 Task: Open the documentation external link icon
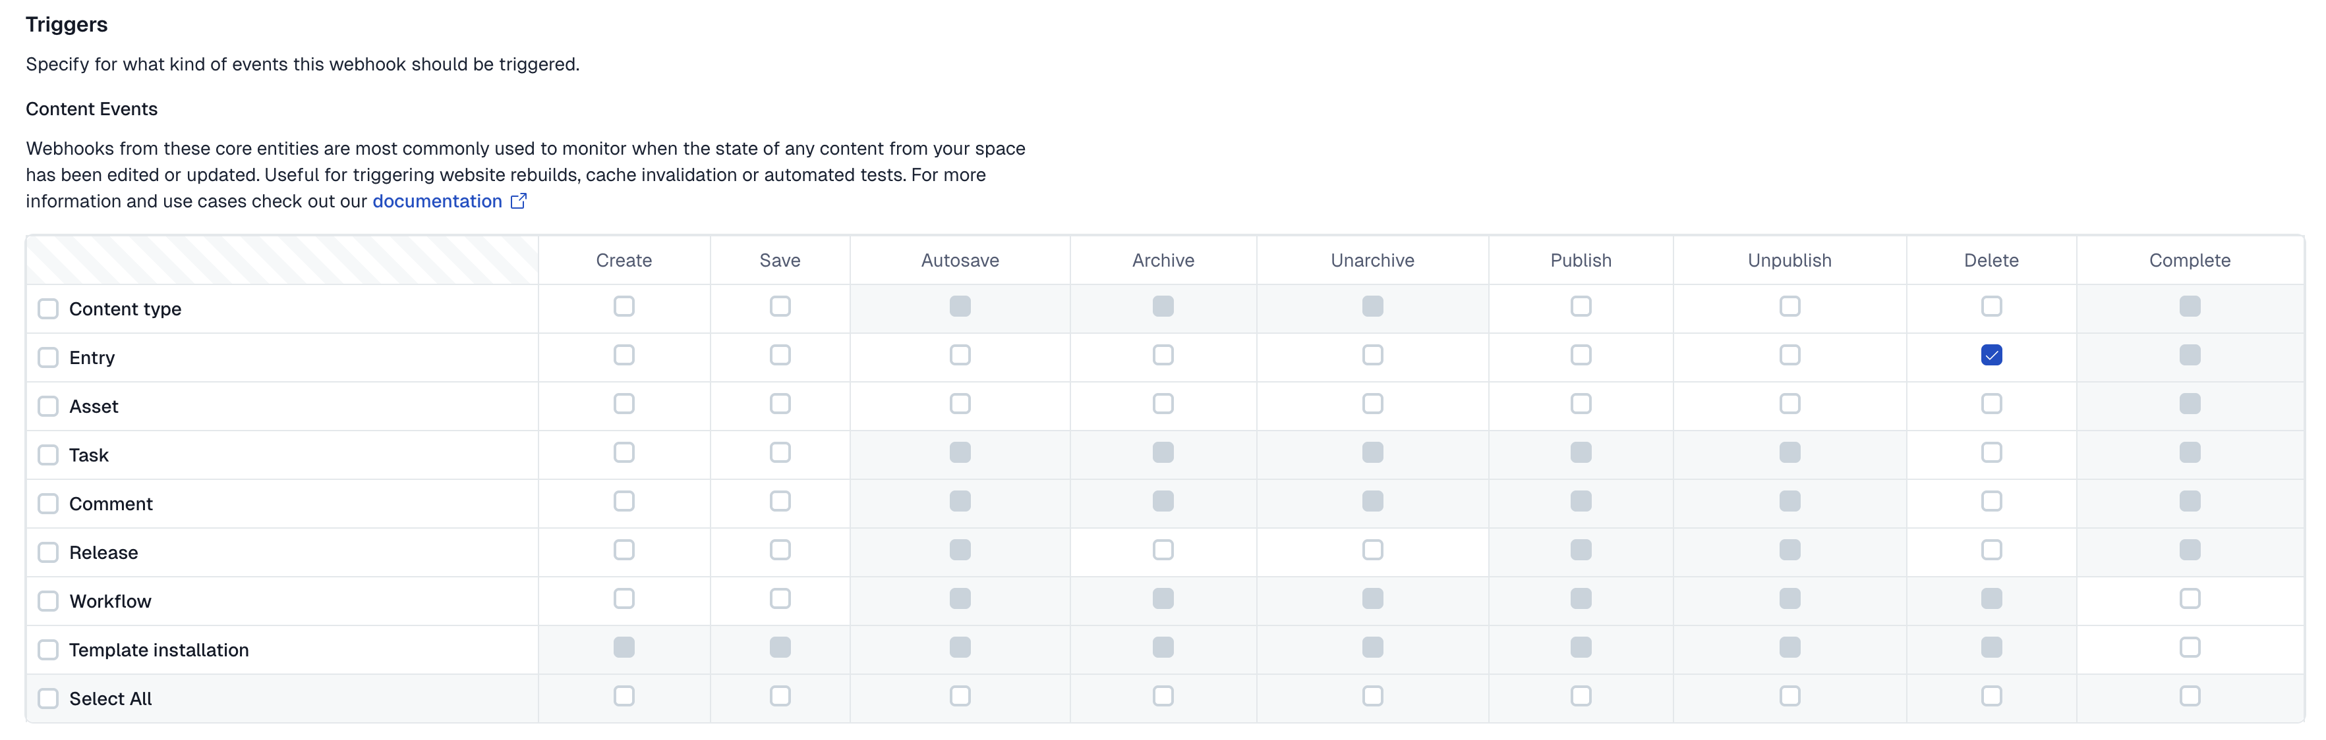[518, 201]
